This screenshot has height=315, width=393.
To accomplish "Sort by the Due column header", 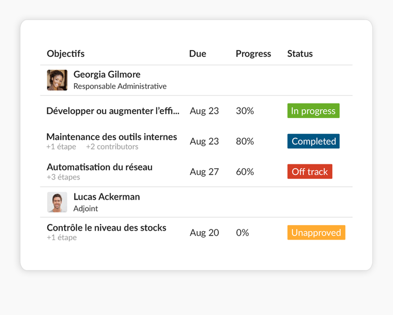I will 198,54.
